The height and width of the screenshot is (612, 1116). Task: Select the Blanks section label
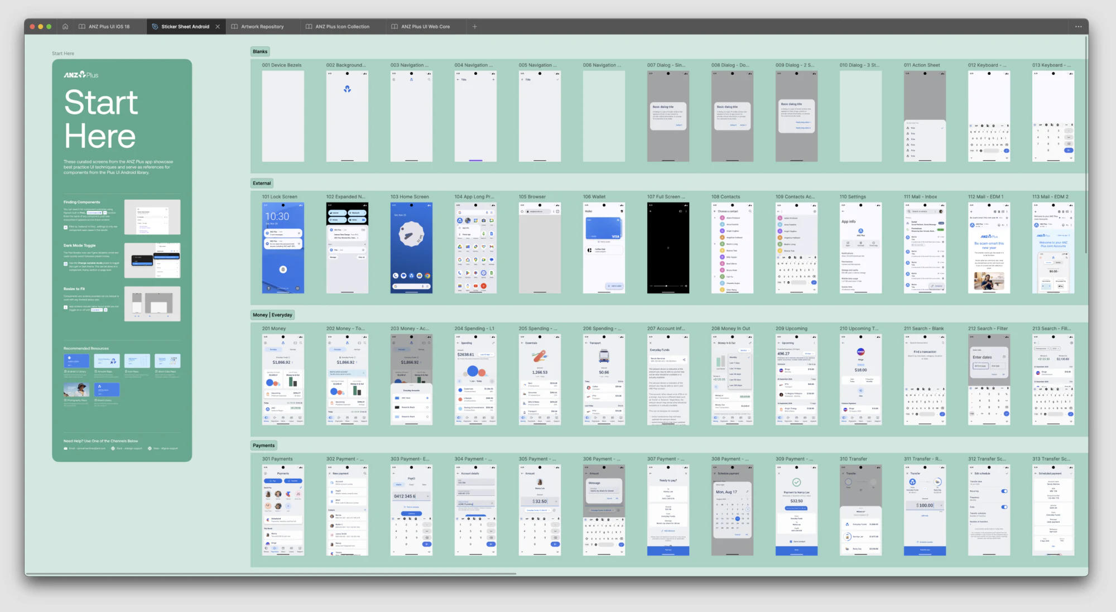pyautogui.click(x=260, y=51)
